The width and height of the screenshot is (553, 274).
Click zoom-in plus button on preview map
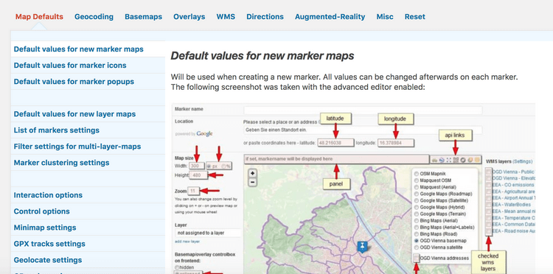(253, 173)
